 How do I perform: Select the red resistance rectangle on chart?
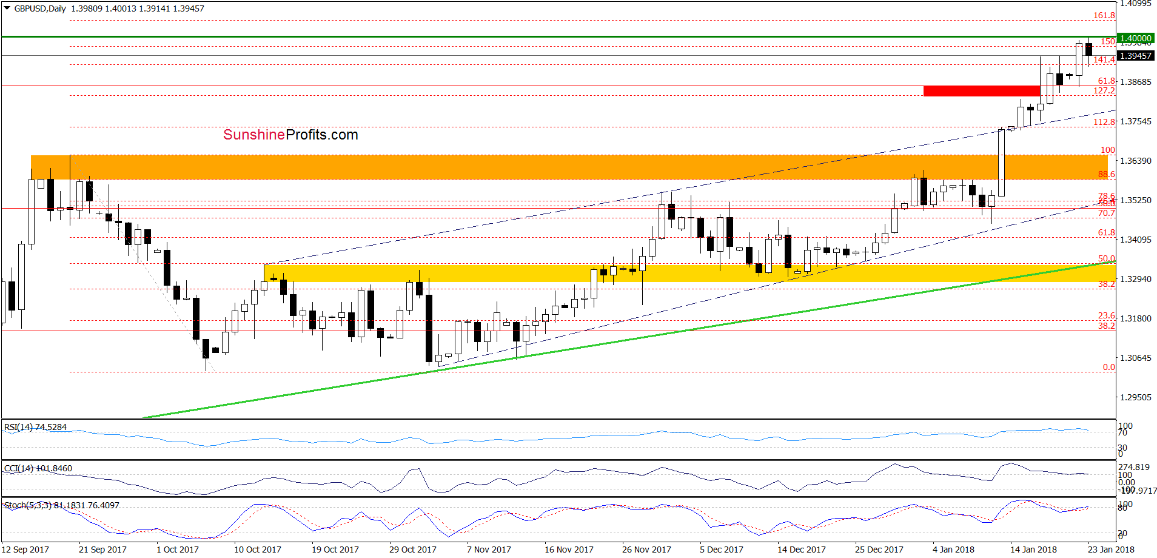[982, 91]
